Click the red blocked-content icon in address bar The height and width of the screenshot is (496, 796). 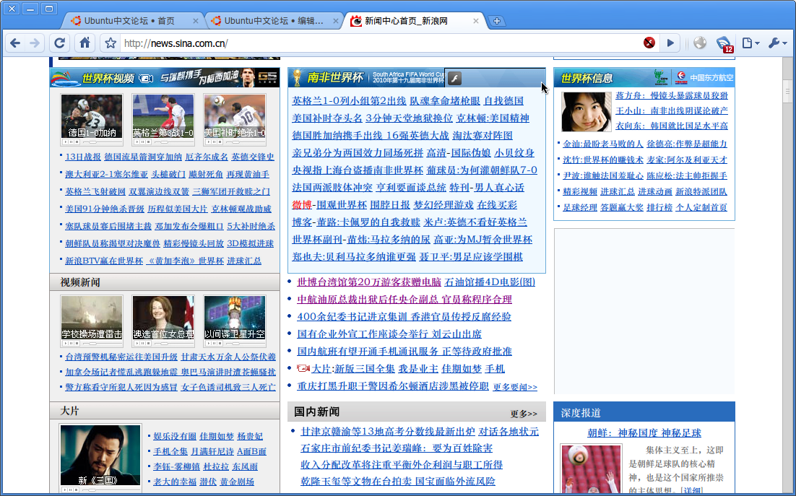pyautogui.click(x=649, y=43)
